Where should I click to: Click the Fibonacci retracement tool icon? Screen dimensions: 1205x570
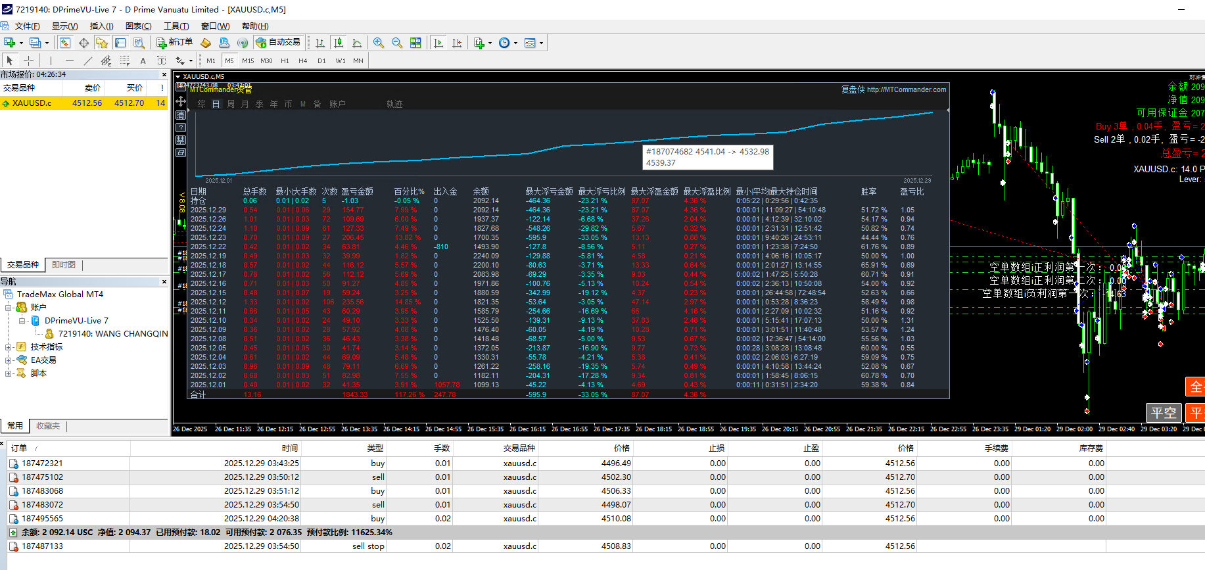(124, 60)
